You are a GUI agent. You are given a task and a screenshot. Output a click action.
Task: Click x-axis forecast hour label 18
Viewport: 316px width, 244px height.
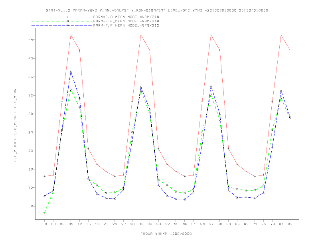pyautogui.click(x=97, y=224)
